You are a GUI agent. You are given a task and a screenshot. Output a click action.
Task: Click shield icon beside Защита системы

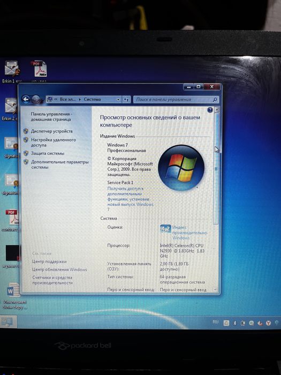(x=26, y=153)
